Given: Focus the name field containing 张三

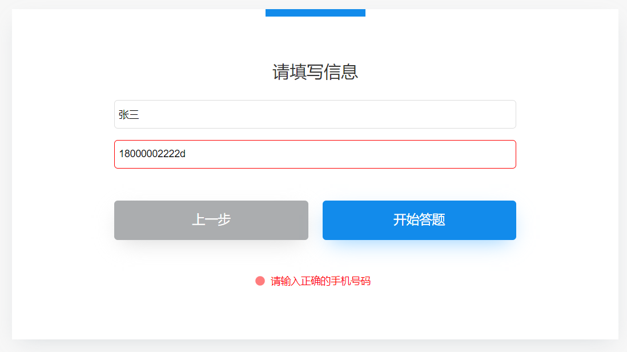Looking at the screenshot, I should tap(315, 114).
